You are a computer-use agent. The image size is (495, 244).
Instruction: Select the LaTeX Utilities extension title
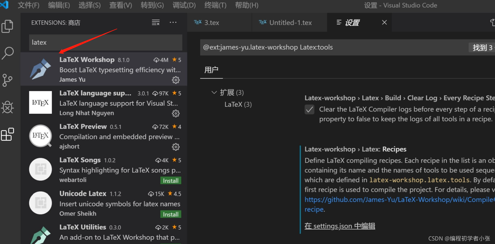[83, 227]
